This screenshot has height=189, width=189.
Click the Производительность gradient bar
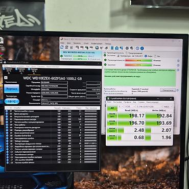[138, 60]
